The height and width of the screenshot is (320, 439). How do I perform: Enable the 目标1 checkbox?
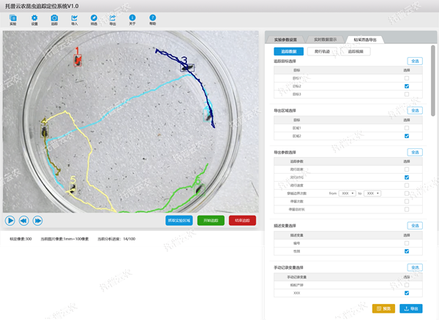406,78
